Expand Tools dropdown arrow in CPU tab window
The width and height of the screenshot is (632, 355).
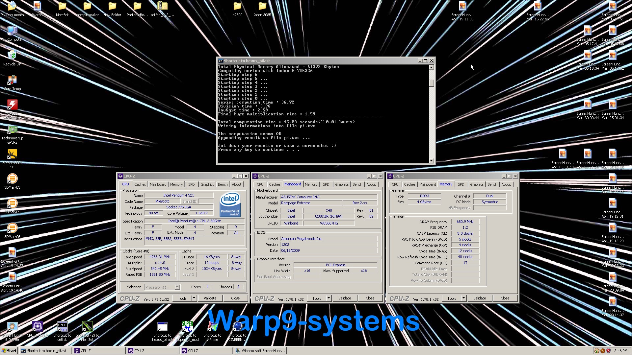(194, 298)
